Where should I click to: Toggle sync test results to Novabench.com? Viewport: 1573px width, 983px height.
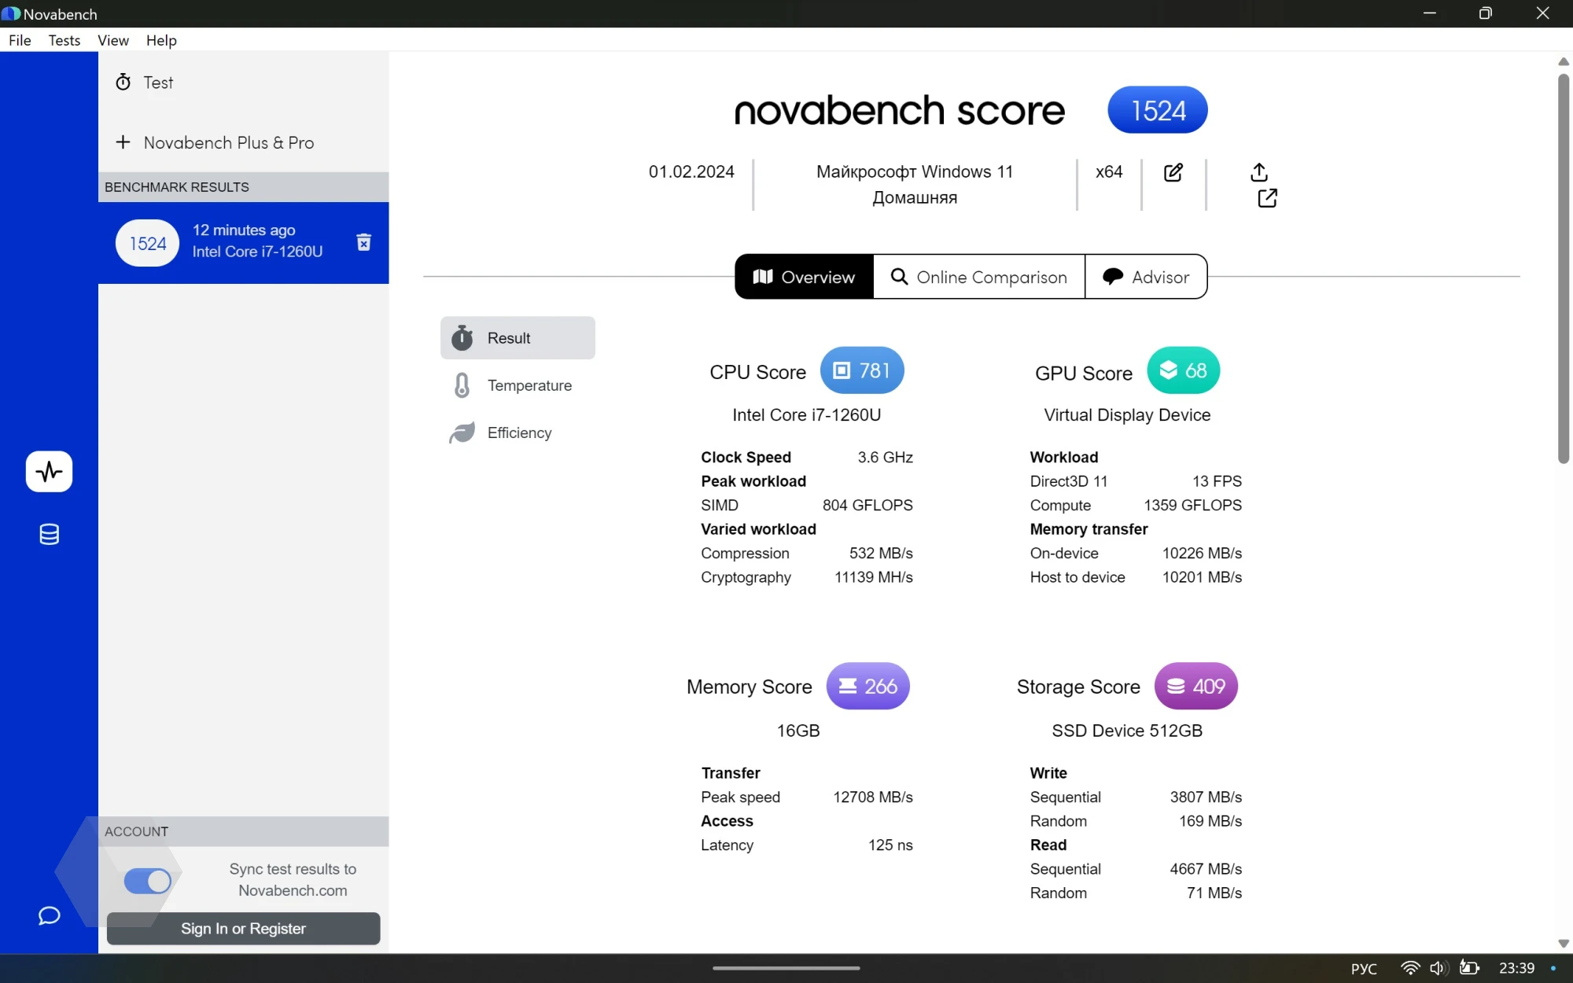(148, 881)
